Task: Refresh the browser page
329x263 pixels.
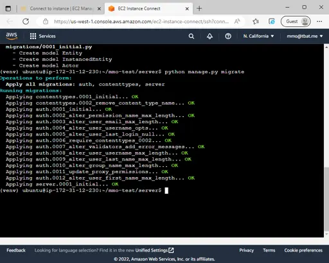Action: [x=26, y=21]
